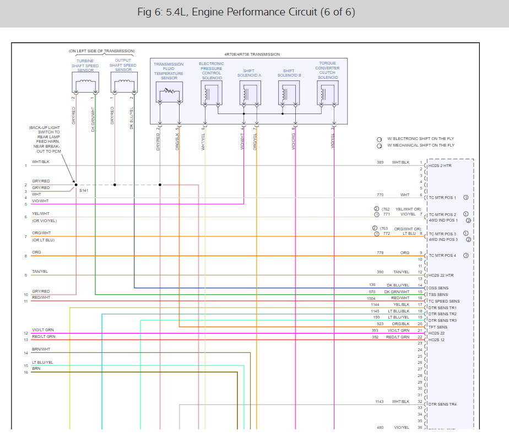Click the 'HO2S 2 HTR' pin label
The image size is (509, 447).
(x=440, y=166)
